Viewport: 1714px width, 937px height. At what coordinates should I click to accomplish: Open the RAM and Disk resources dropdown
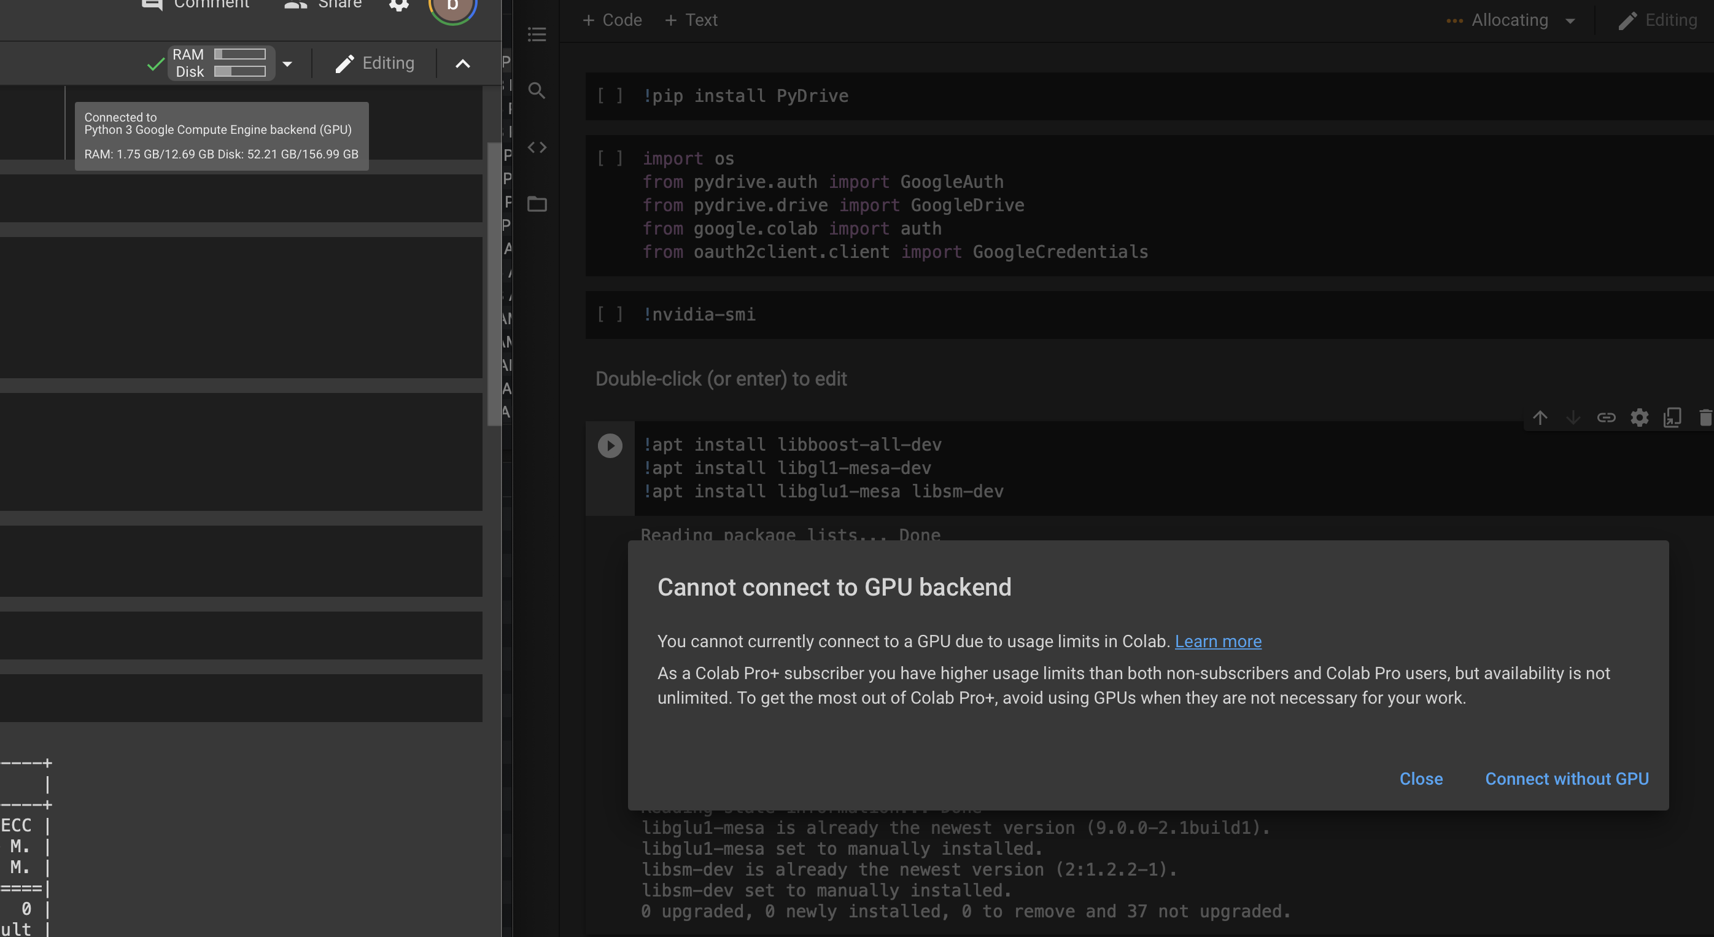(x=288, y=63)
